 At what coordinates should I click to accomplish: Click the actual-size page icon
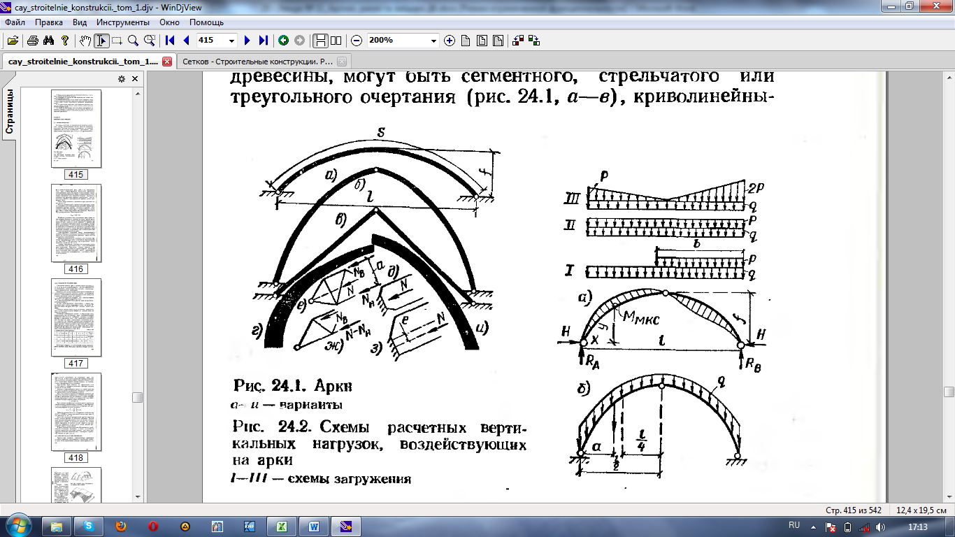[466, 41]
